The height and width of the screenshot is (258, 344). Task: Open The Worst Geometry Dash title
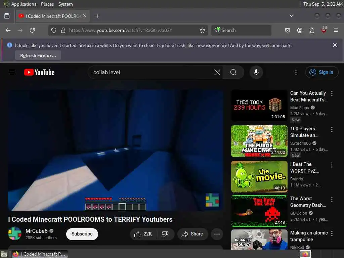point(308,202)
